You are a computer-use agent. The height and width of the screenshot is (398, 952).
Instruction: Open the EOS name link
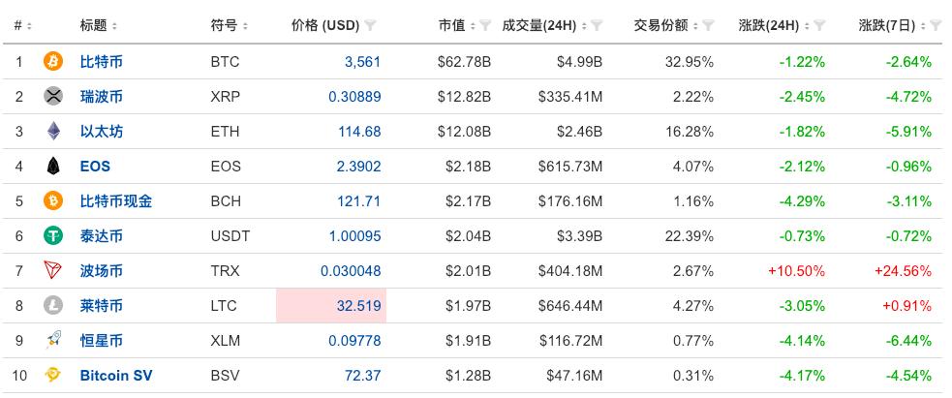click(x=95, y=167)
